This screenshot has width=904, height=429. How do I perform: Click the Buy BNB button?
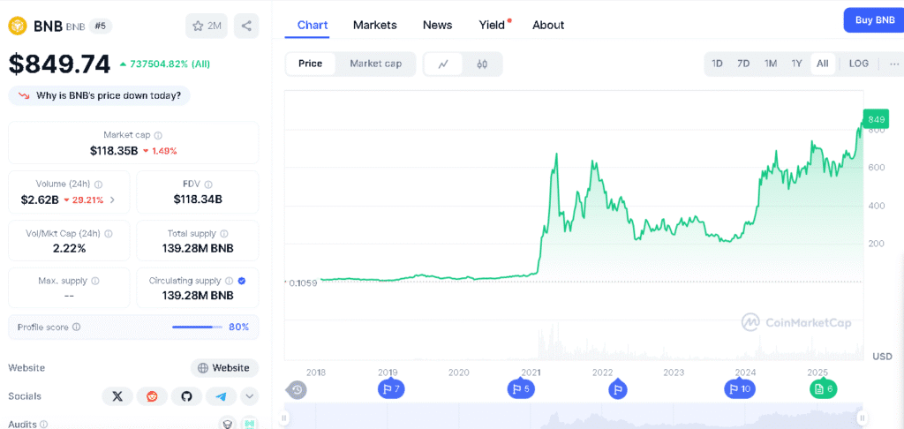(x=874, y=20)
